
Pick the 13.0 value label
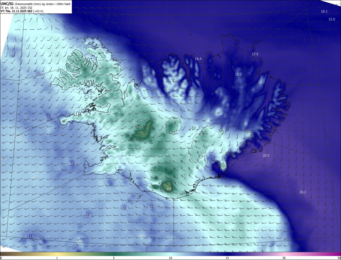[x=152, y=207]
